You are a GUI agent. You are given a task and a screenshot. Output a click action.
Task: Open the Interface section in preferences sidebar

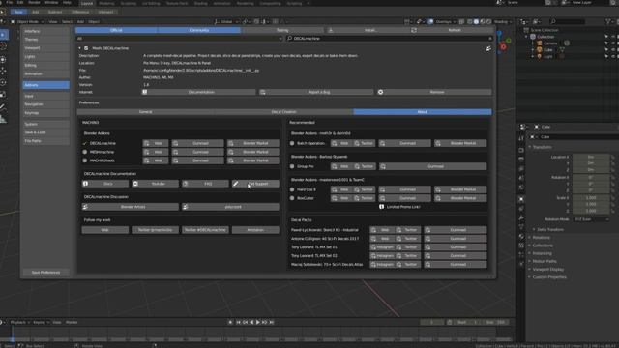[45, 31]
